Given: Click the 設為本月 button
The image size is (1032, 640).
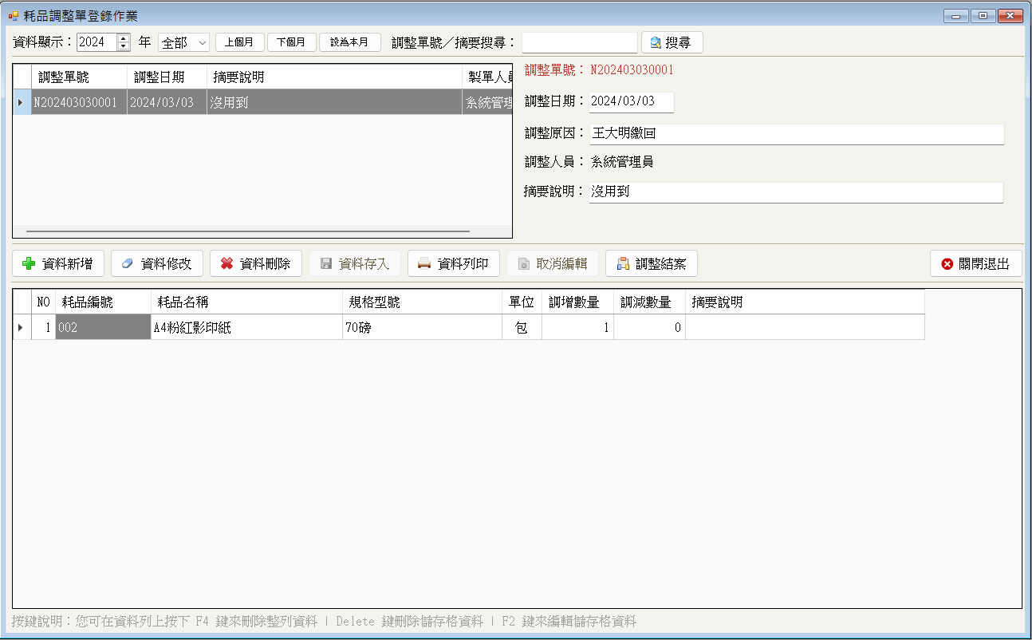Looking at the screenshot, I should pos(349,42).
